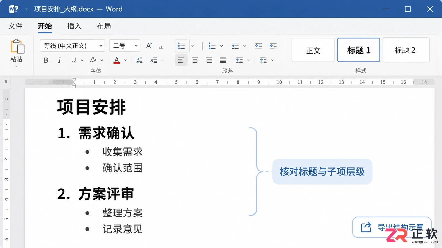Screen dimensions: 442x248
Task: Expand the paragraph spacing dropdown arrow
Action: (x=272, y=60)
